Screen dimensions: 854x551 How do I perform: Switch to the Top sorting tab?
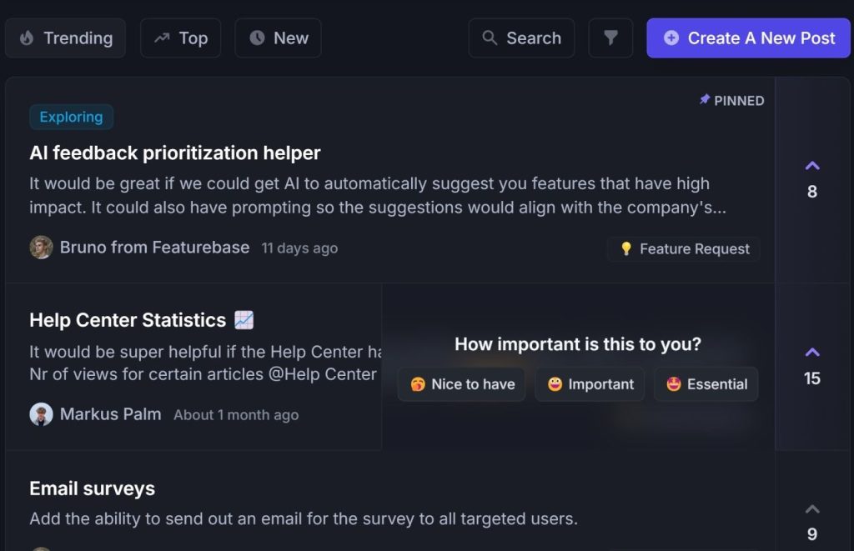coord(181,38)
